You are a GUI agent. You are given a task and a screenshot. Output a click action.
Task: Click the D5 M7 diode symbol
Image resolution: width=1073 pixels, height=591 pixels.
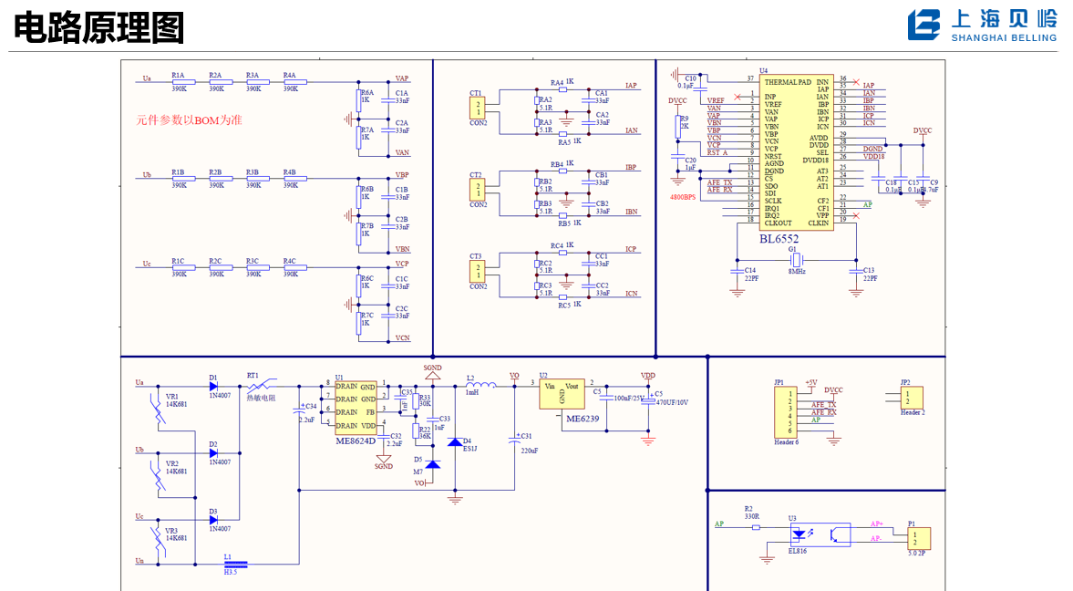[x=432, y=464]
